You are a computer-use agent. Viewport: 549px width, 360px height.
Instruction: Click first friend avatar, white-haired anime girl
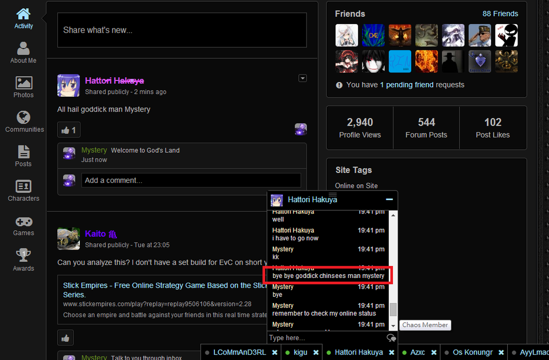tap(347, 35)
